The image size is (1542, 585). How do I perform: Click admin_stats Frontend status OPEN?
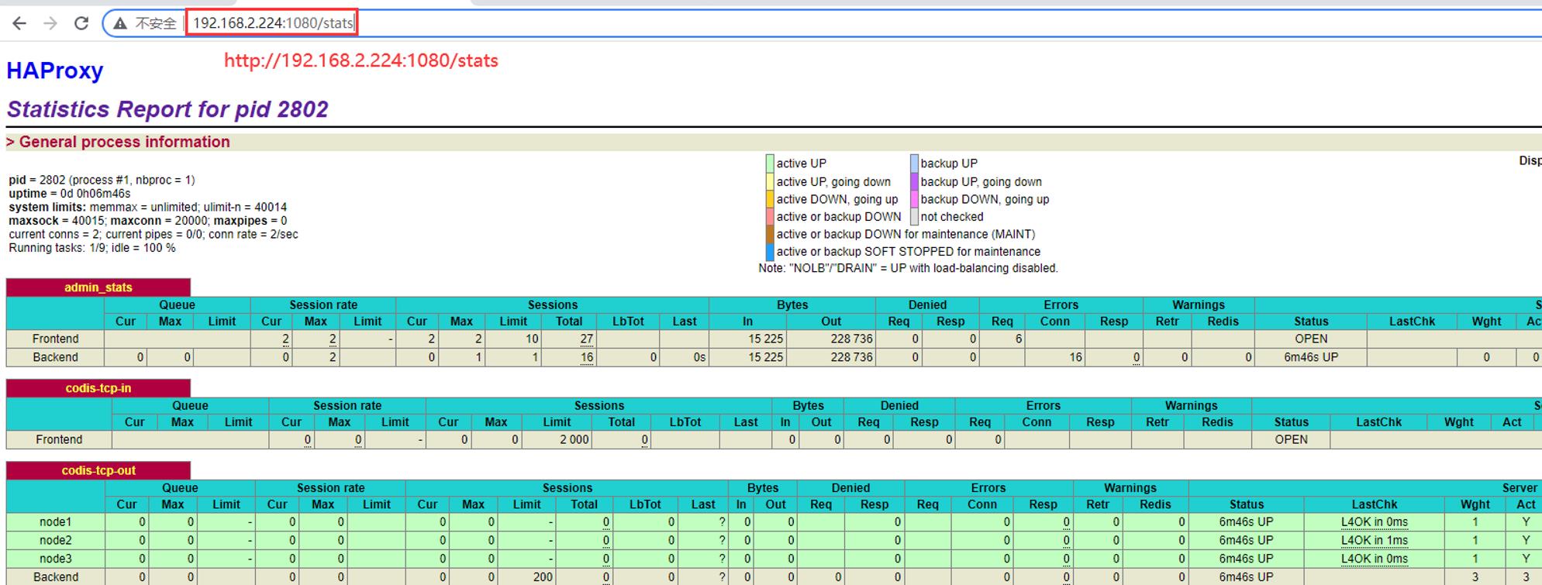pyautogui.click(x=1311, y=339)
